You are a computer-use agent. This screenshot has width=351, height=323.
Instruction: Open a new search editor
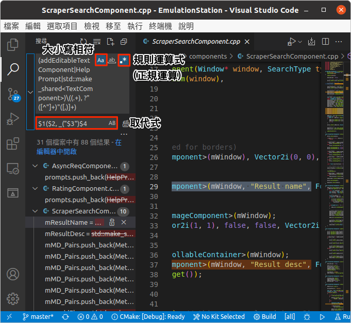pos(110,42)
